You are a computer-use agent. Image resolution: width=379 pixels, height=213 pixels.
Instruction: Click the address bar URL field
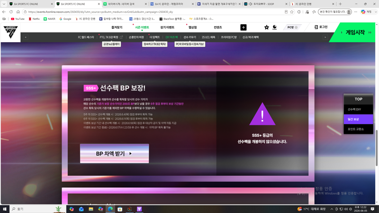[x=155, y=12]
